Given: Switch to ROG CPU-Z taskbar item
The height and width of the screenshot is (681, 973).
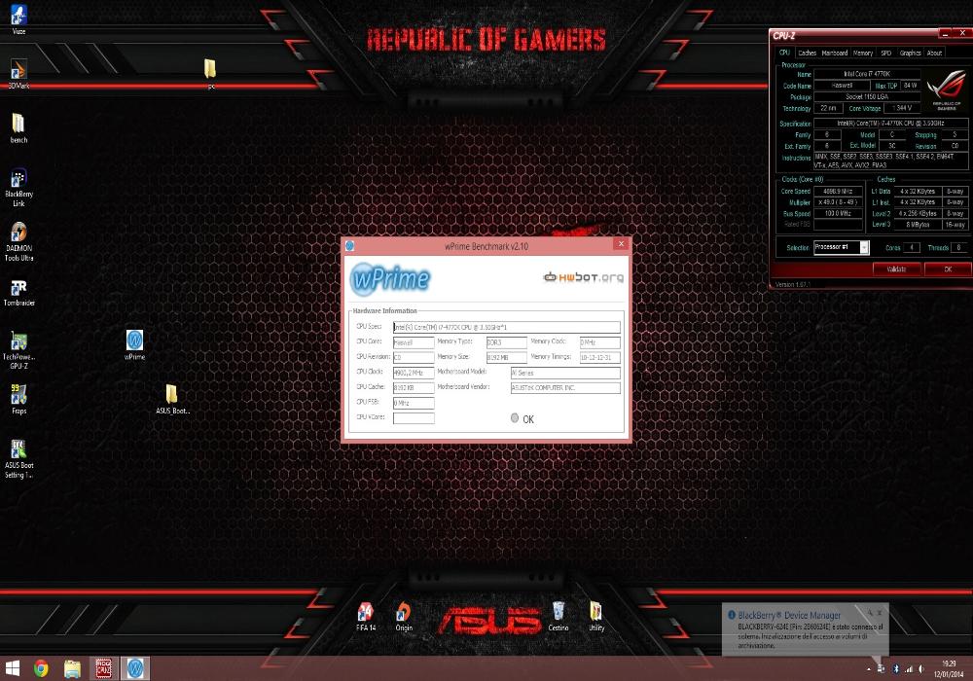Looking at the screenshot, I should 104,668.
